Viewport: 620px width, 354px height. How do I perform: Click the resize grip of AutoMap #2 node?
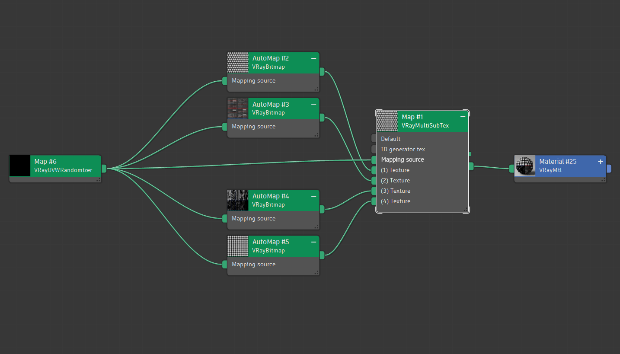click(x=316, y=89)
